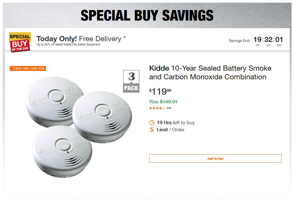Click the Special Buy Savings banner title
294x200 pixels.
click(147, 15)
